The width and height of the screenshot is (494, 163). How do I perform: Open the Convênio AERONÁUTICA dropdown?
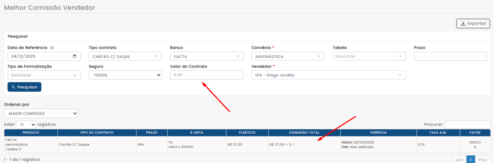(x=287, y=57)
